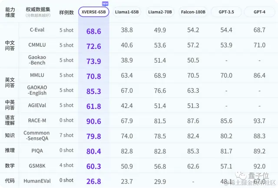Image resolution: width=278 pixels, height=188 pixels.
Task: Click Falcon-180B CMMLU score 57.2
Action: (193, 45)
